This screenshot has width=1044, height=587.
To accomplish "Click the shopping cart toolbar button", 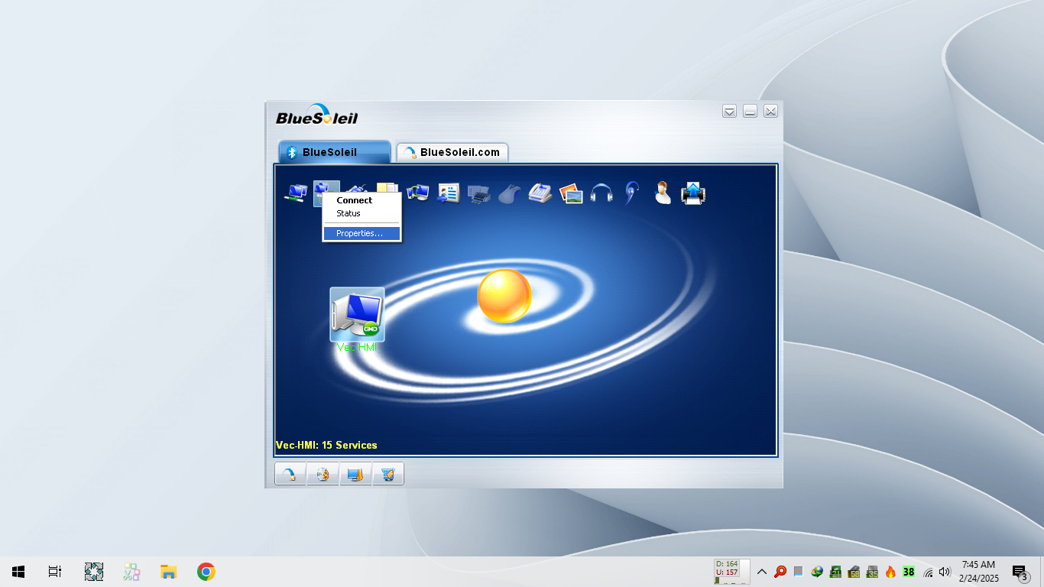I will (x=388, y=475).
